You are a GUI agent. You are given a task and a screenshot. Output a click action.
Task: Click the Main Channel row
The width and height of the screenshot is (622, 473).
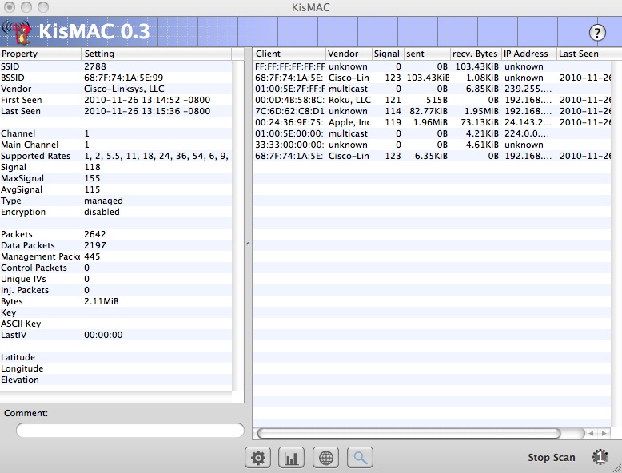point(116,145)
